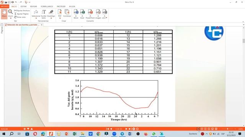Image resolution: width=245 pixels, height=137 pixels.
Task: Click the PDF create button
Action: pyautogui.click(x=60, y=13)
